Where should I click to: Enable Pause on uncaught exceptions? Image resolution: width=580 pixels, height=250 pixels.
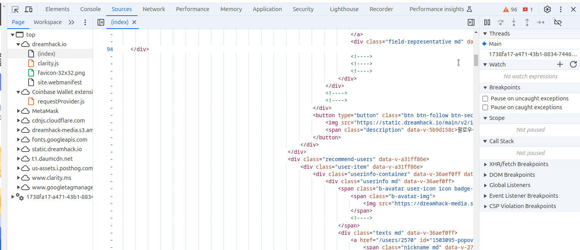(x=485, y=98)
